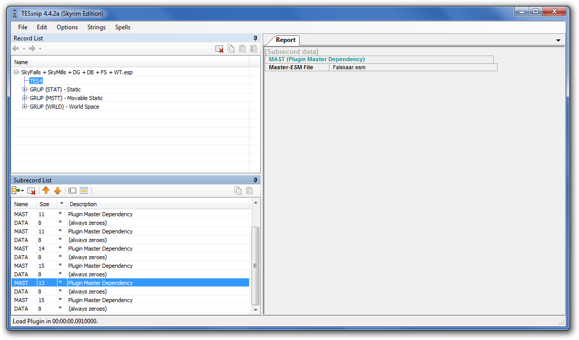Screen dimensions: 579x340
Task: Collapse the SkyFalls + SkyMills esp tree node
Action: (x=16, y=72)
